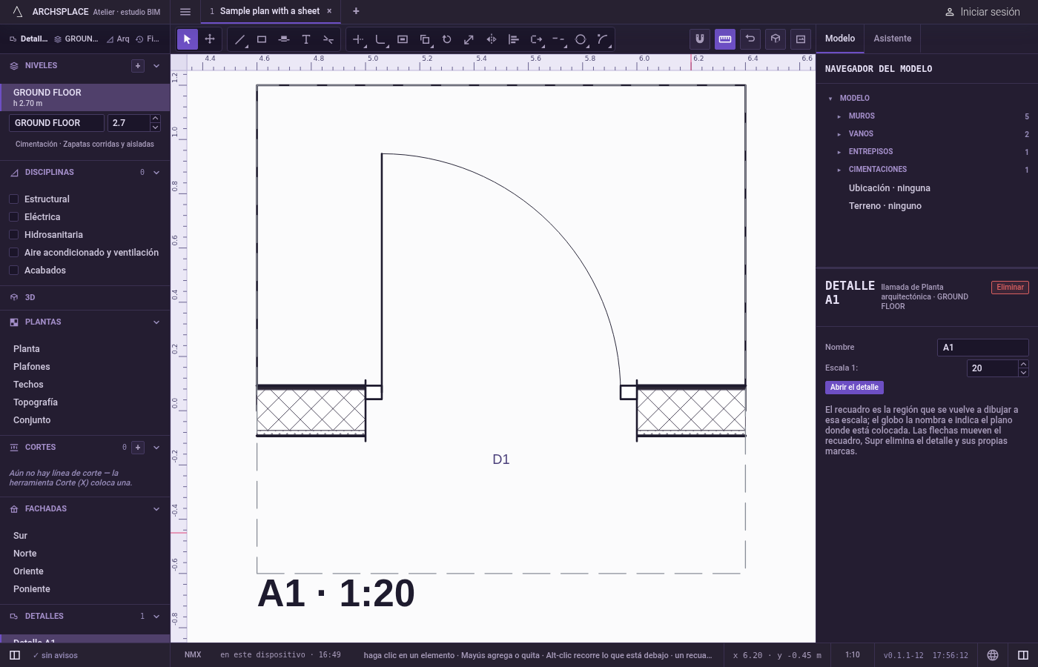Open the Modelo tab
The width and height of the screenshot is (1038, 667).
[x=840, y=39]
